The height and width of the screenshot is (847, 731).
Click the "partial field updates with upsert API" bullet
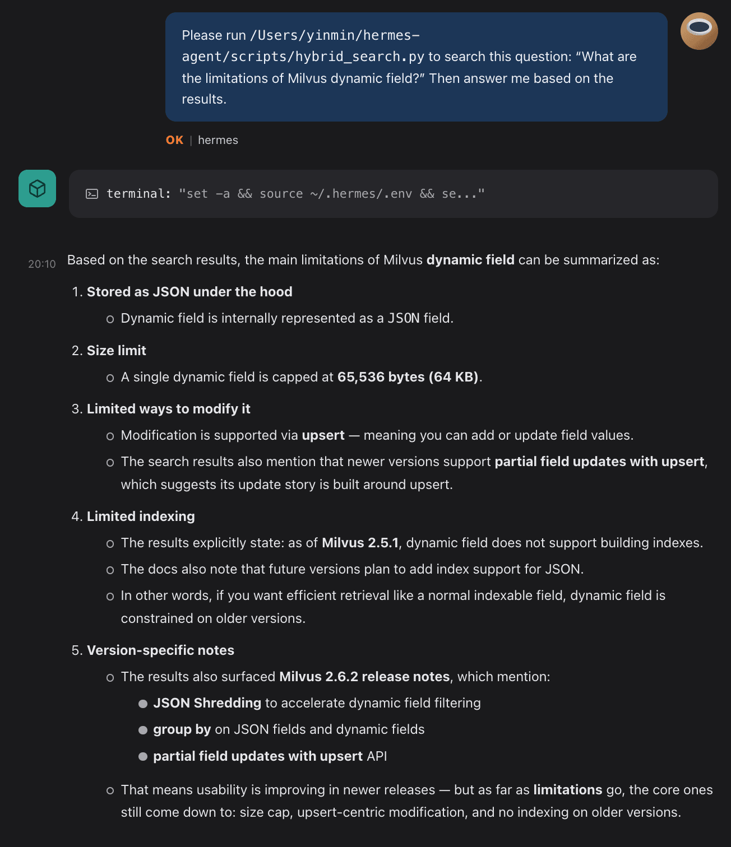[x=270, y=756]
